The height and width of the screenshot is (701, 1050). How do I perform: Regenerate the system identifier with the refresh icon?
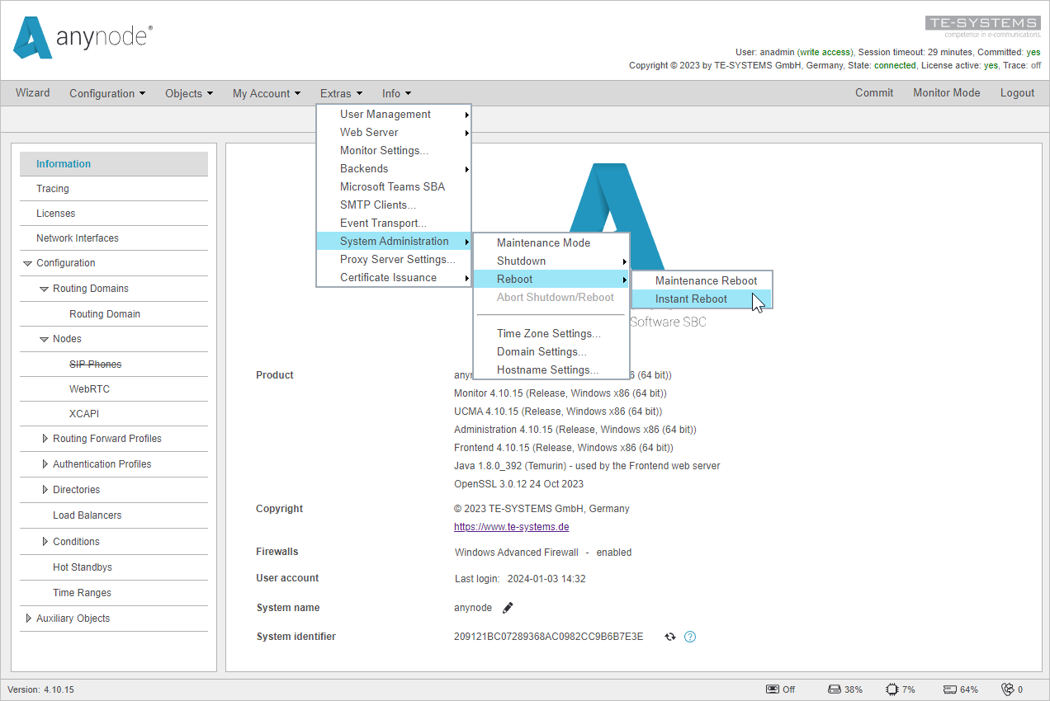pos(669,636)
